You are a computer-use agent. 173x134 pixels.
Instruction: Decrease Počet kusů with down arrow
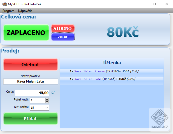pyautogui.click(x=47, y=102)
